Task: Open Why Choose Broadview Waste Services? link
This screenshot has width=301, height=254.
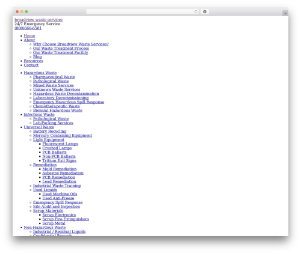Action: [x=71, y=44]
